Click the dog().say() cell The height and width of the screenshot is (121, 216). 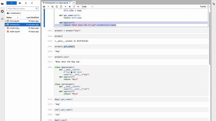(x=131, y=120)
